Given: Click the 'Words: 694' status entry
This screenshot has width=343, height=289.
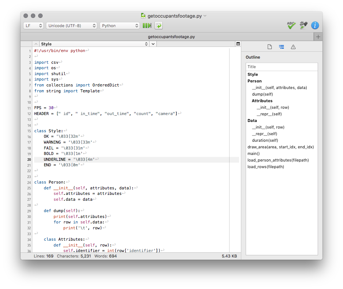Looking at the screenshot, I should [106, 256].
